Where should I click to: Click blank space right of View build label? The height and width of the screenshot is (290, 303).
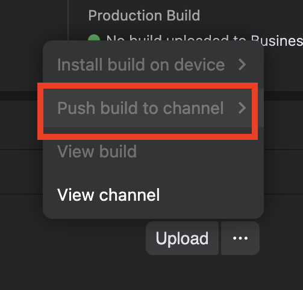click(x=199, y=151)
